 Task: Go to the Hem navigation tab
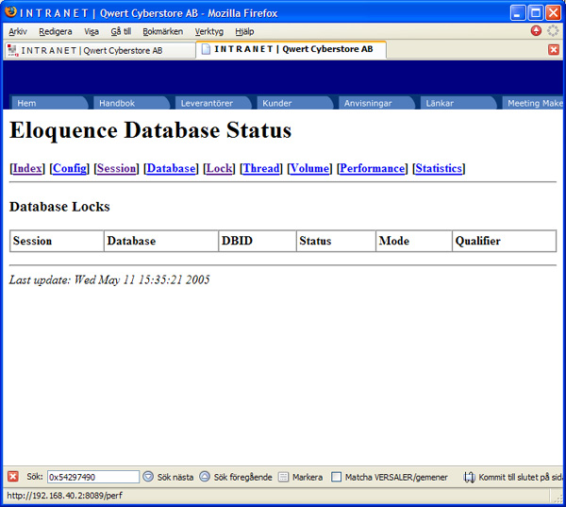coord(49,103)
